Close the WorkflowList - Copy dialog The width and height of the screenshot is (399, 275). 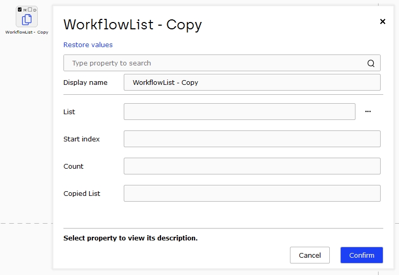382,21
